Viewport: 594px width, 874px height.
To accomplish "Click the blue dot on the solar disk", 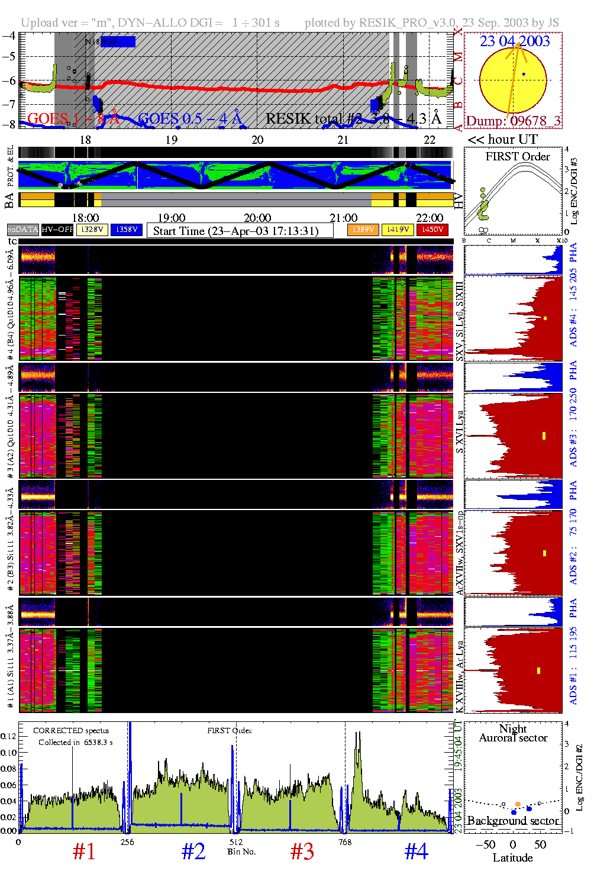I will (524, 75).
